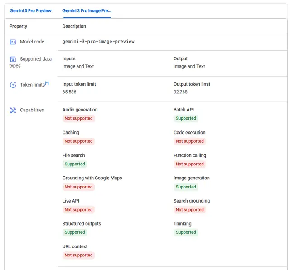Click Not supported badge under Live API
Screen dimensions: 290x270
click(78, 210)
